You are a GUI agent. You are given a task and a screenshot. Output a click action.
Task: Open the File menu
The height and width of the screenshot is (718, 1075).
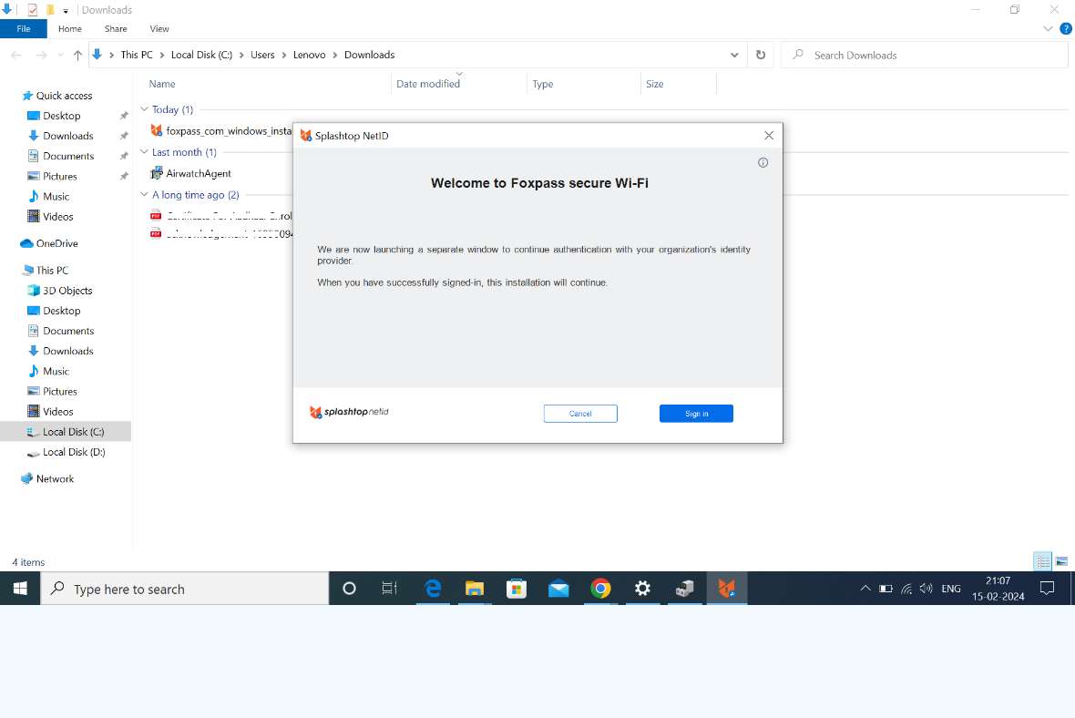(24, 28)
